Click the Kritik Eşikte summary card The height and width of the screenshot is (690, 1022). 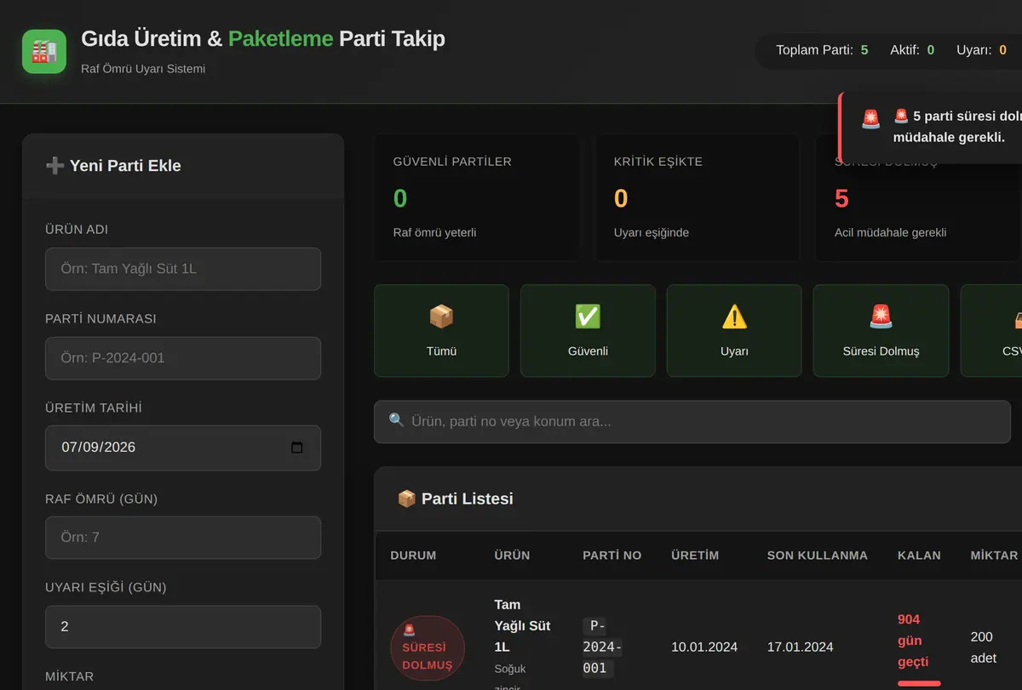(697, 197)
